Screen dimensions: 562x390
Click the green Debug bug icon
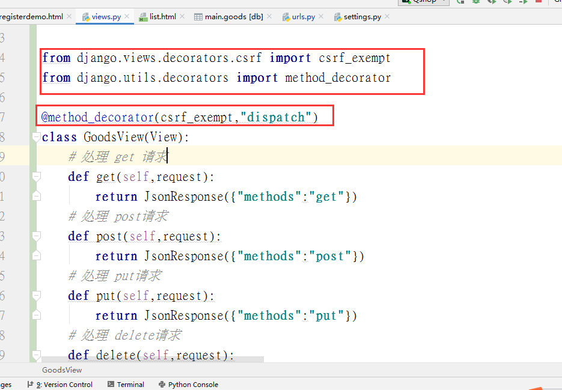(476, 1)
